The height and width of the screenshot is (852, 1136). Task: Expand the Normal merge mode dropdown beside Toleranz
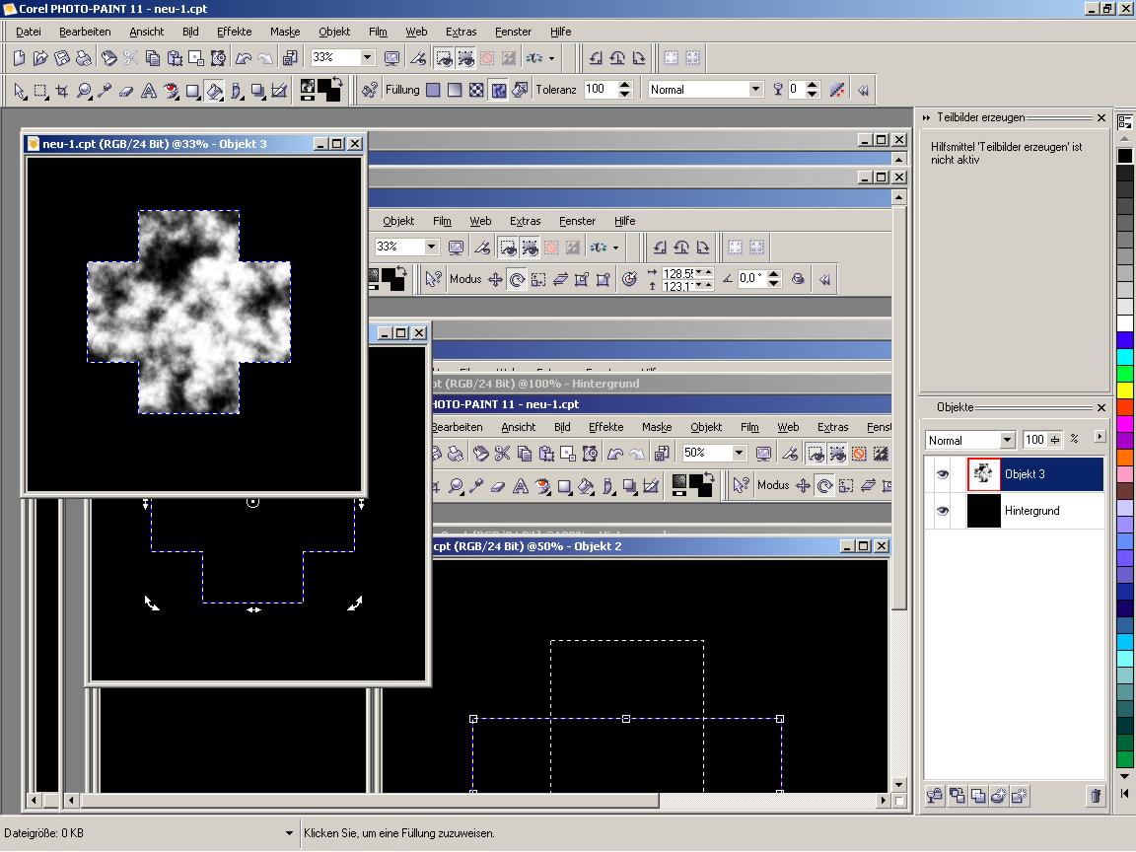(x=755, y=90)
